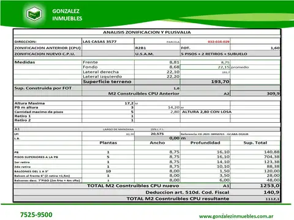Select the CPU Anterior total 309,9
Viewport: 294px width, 220px height.
tap(273, 94)
